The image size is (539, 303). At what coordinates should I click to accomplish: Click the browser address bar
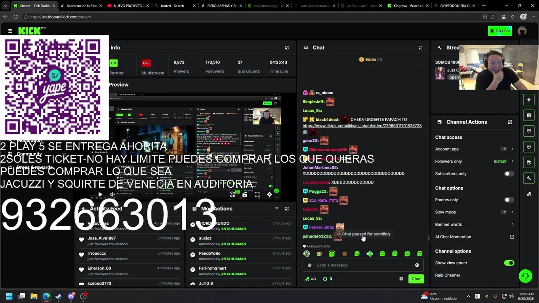(253, 17)
